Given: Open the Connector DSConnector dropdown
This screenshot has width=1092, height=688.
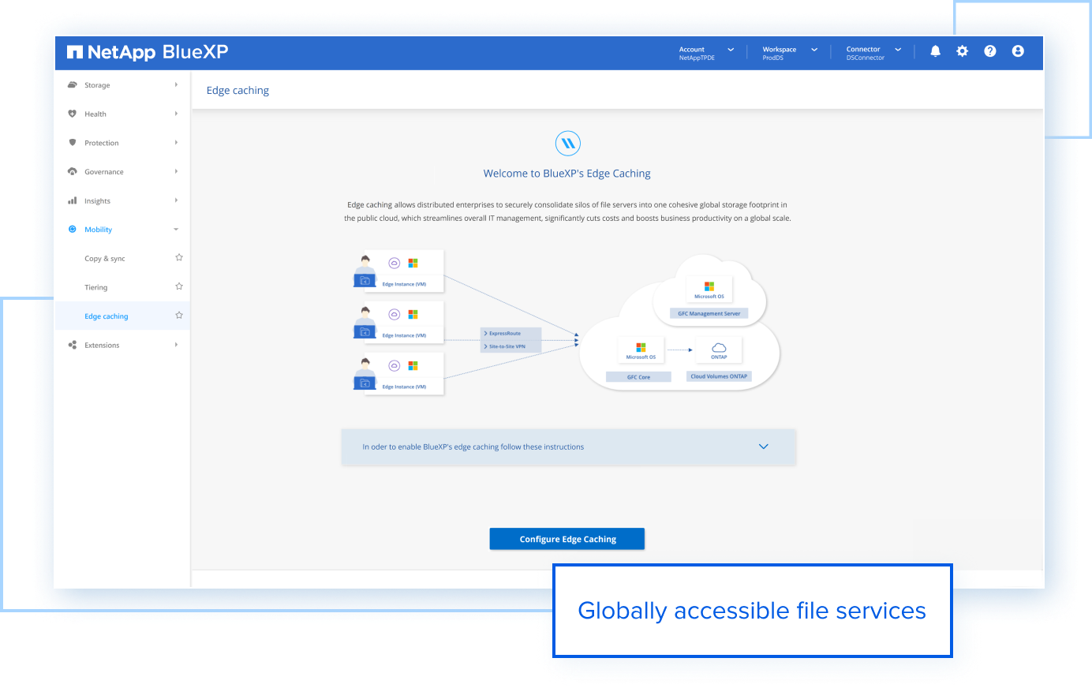Looking at the screenshot, I should (872, 51).
